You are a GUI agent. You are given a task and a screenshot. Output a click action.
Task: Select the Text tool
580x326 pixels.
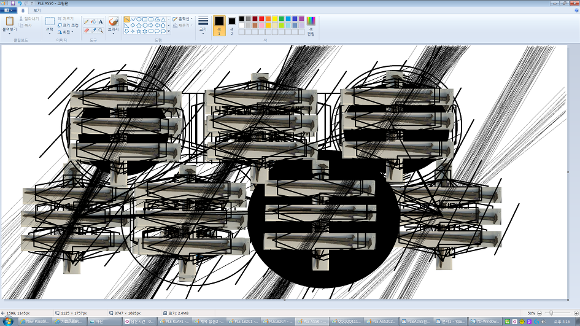101,21
